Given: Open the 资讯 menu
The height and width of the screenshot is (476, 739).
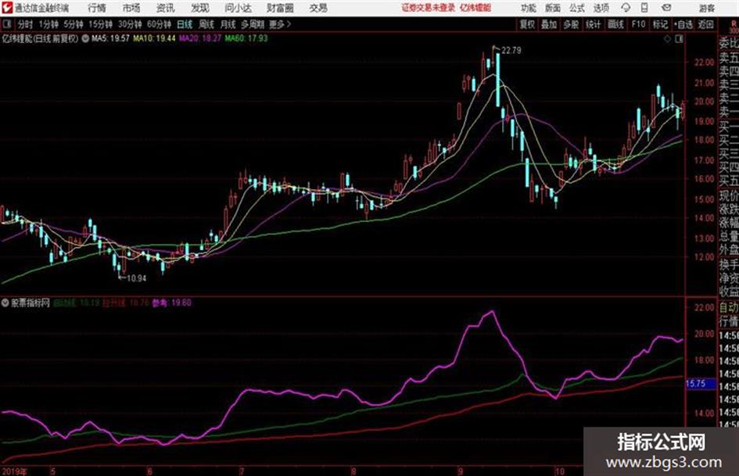Looking at the screenshot, I should pos(166,8).
